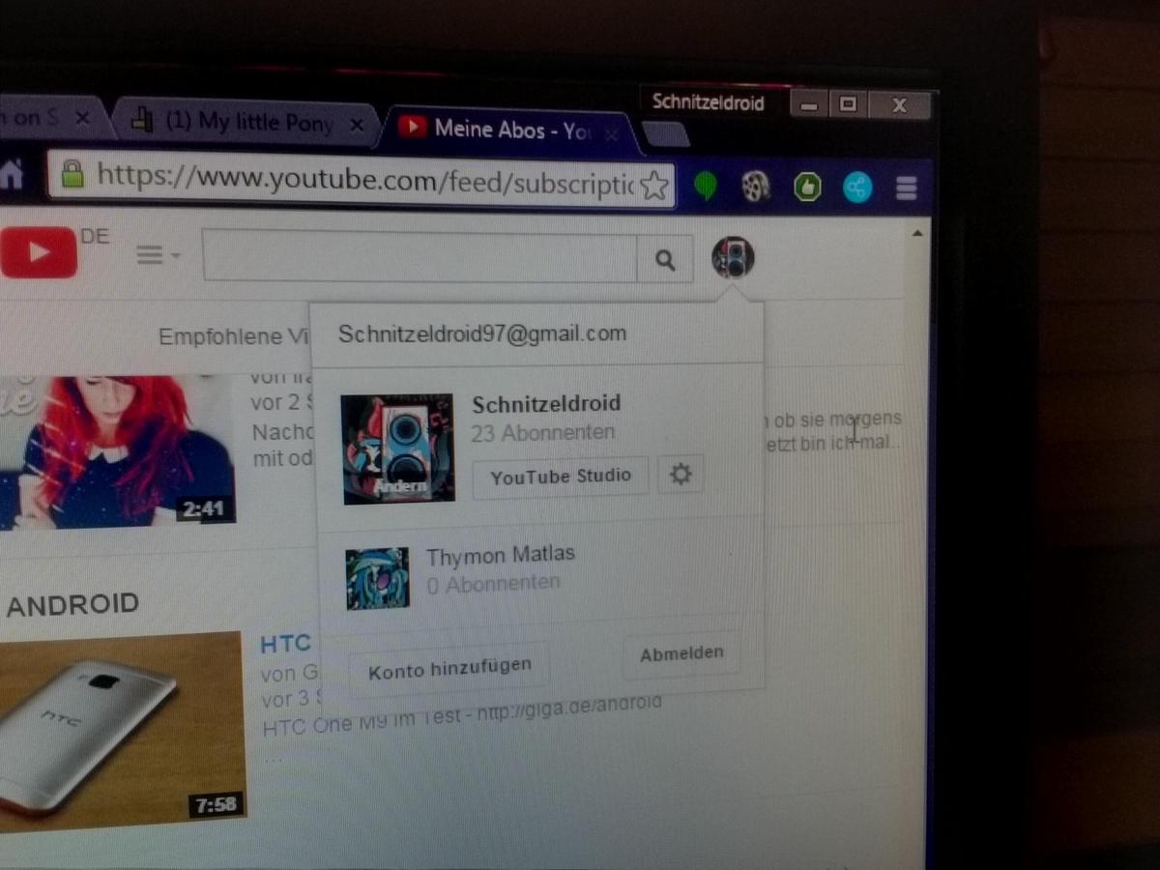
Task: Bookmark this page with the star icon
Action: pyautogui.click(x=654, y=185)
